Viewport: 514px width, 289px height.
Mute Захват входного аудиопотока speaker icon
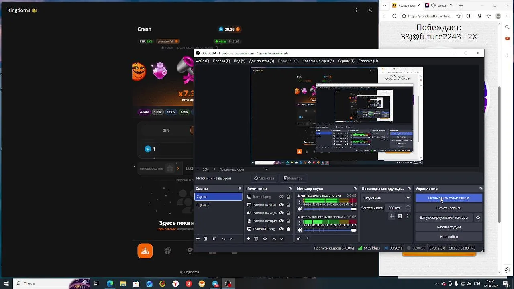click(300, 209)
